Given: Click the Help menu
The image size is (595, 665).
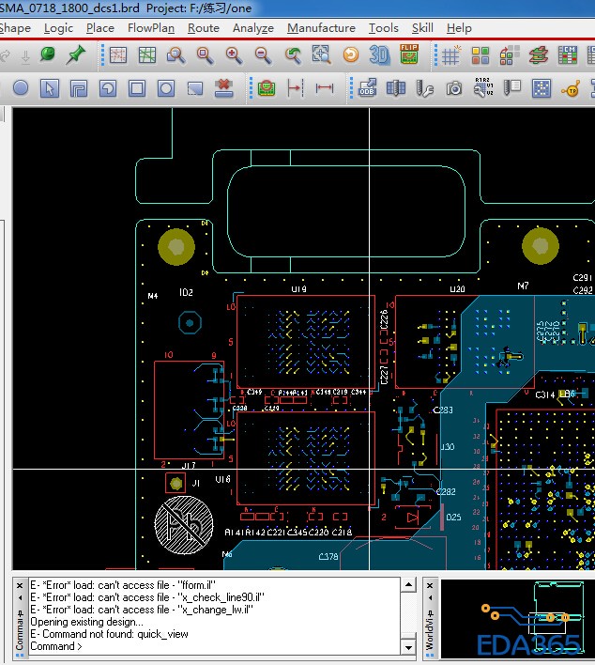Looking at the screenshot, I should 459,28.
